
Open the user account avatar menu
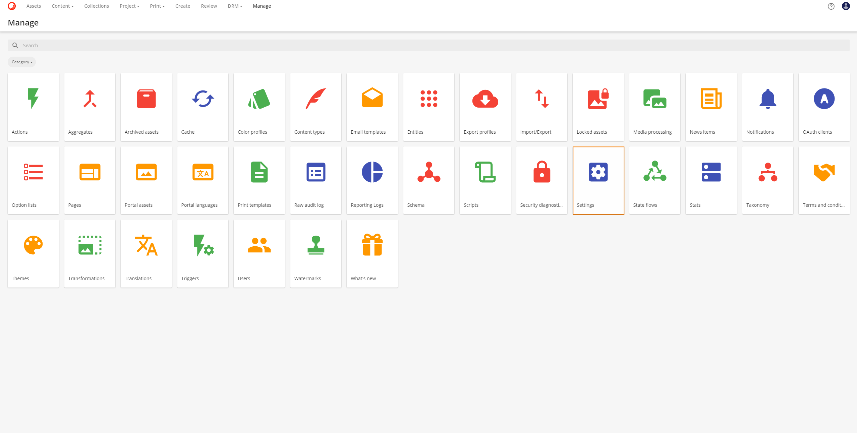click(x=846, y=6)
